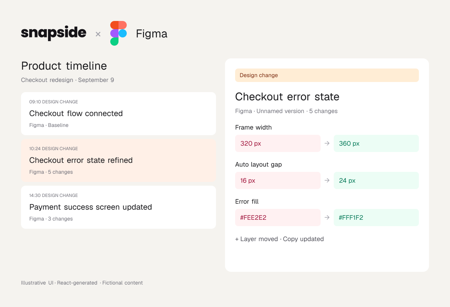Open the Checkout flow connected timeline entry
The height and width of the screenshot is (307, 450).
tap(118, 113)
